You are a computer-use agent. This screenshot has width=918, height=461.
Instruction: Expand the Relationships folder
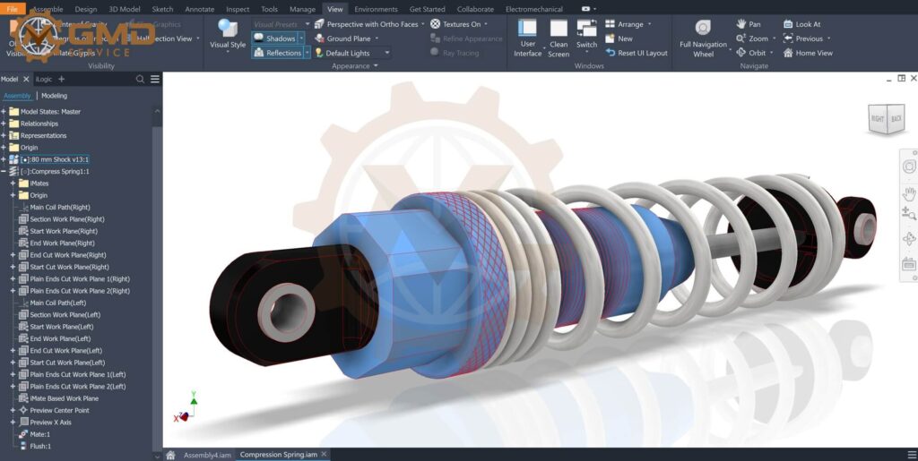point(4,124)
